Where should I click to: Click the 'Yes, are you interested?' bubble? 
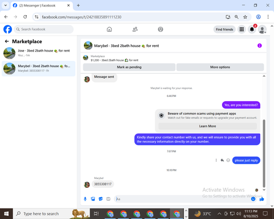(241, 105)
